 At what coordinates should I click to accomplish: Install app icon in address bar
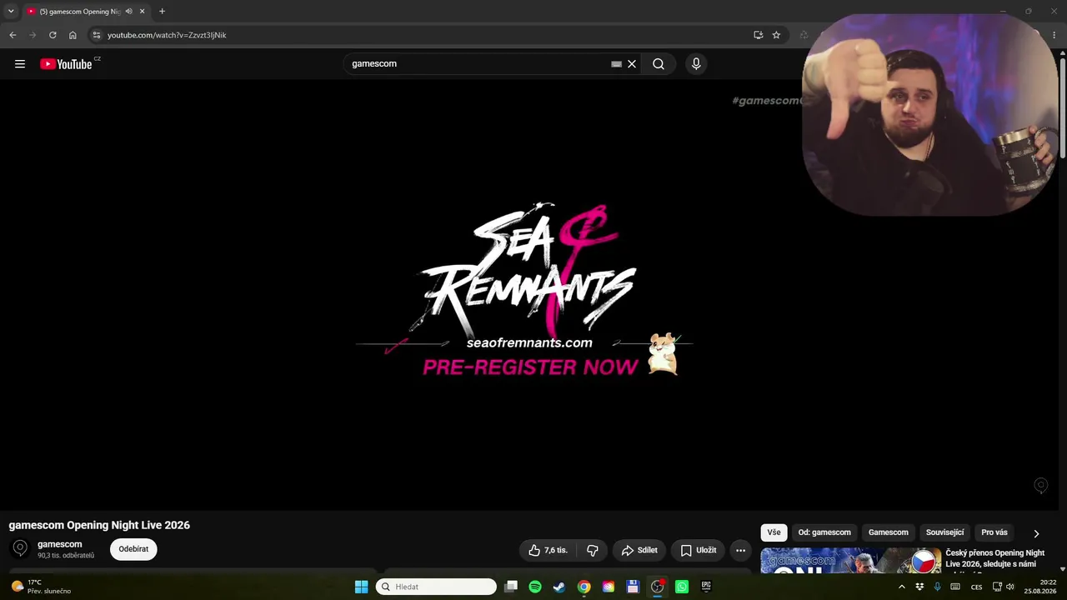coord(758,35)
